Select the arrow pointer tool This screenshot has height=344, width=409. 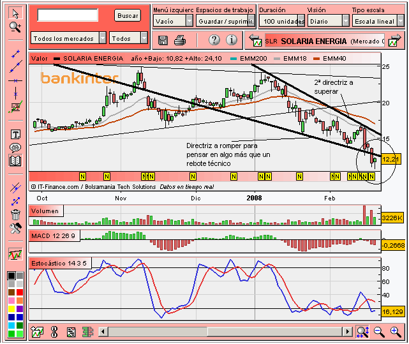[x=15, y=13]
